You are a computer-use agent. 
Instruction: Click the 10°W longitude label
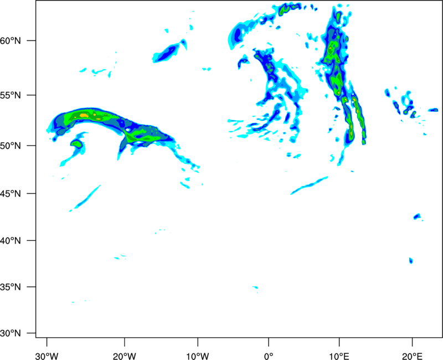(x=198, y=356)
